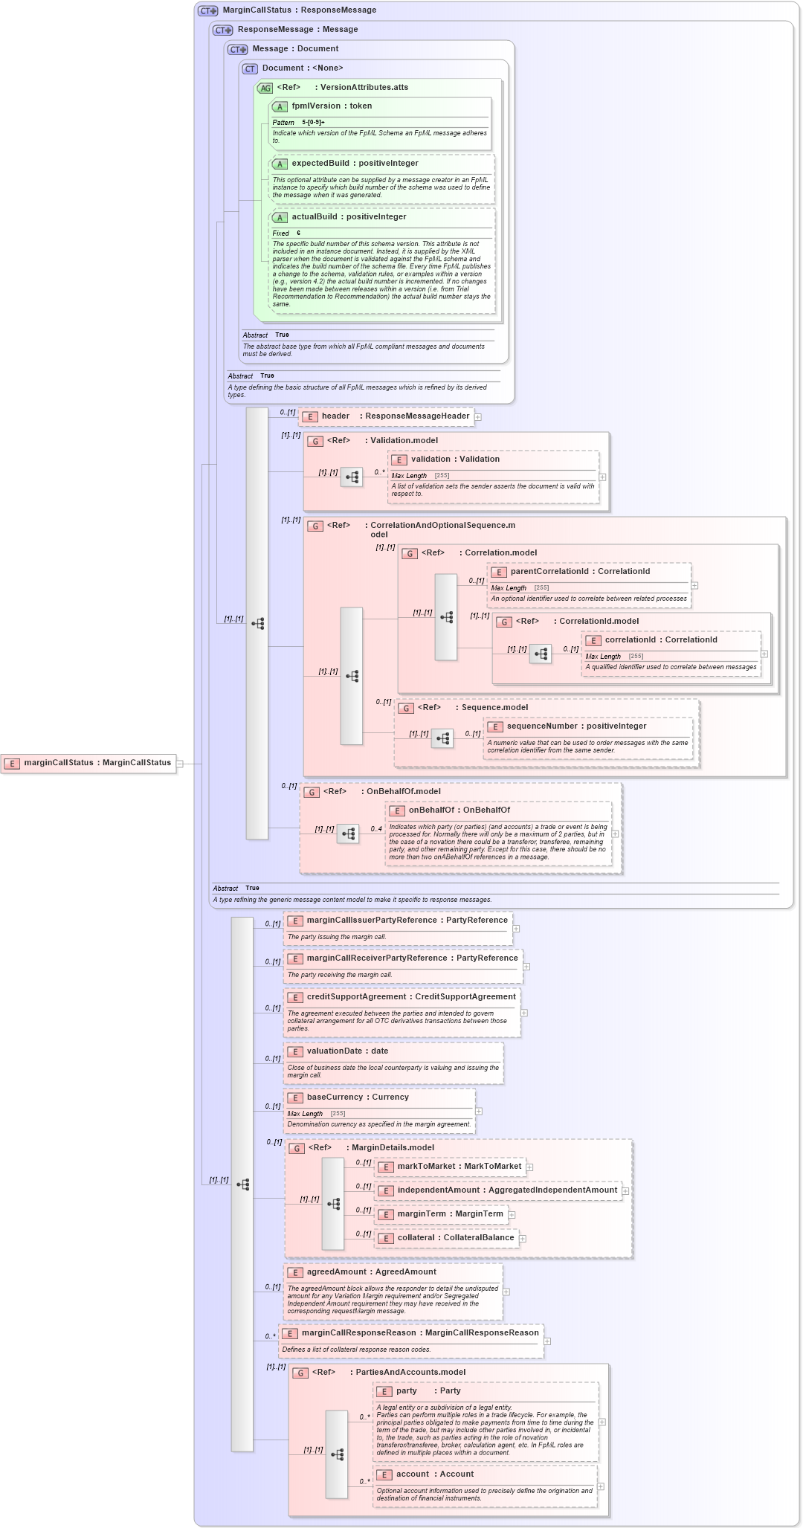The width and height of the screenshot is (803, 1528).
Task: Click 'Pattern 5-[0-9]+' facet text
Action: pyautogui.click(x=298, y=123)
